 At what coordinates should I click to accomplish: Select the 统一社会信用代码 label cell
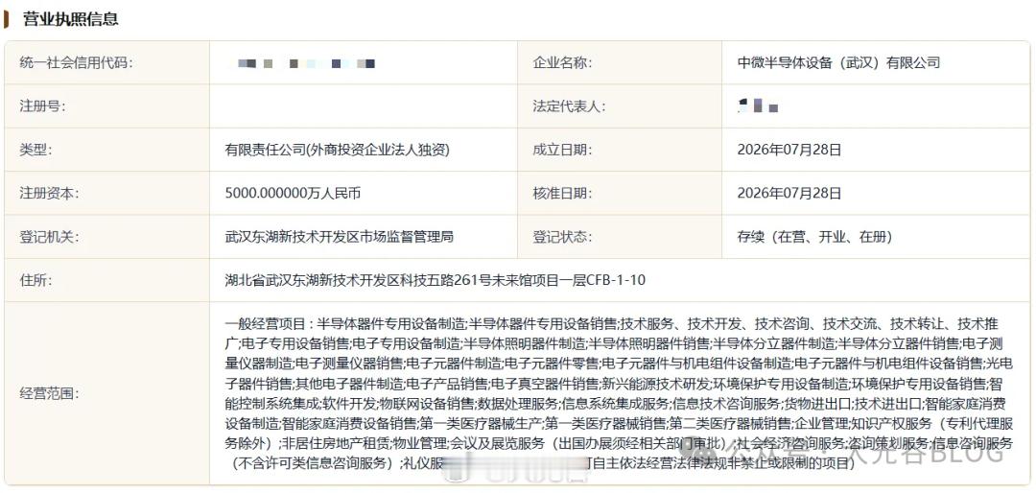point(107,62)
